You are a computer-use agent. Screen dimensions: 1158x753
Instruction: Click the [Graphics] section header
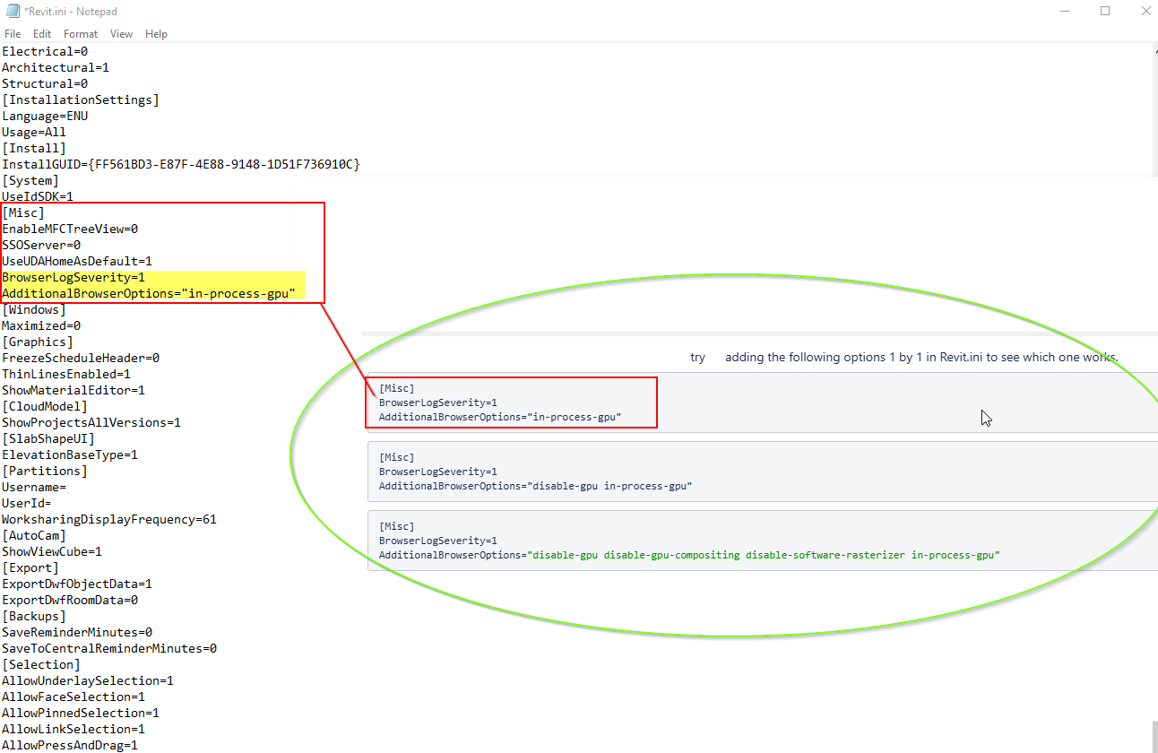click(x=37, y=342)
